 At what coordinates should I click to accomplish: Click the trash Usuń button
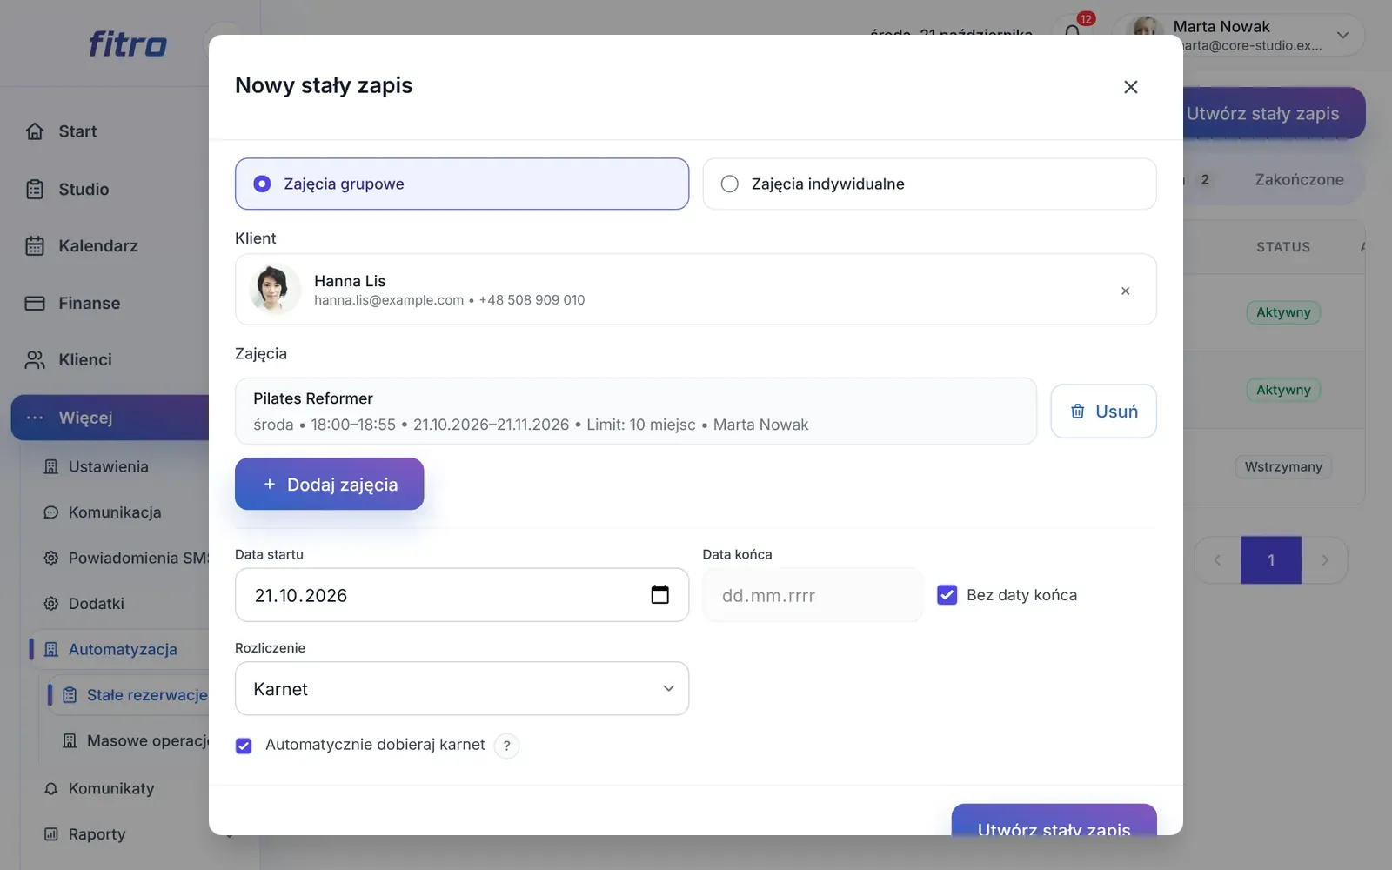click(1103, 412)
